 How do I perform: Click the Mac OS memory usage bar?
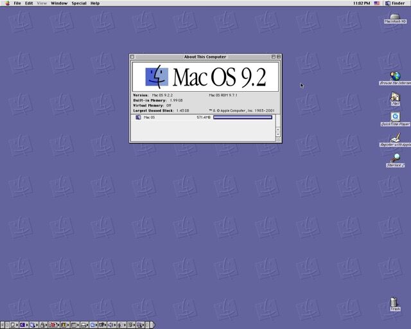click(x=243, y=118)
